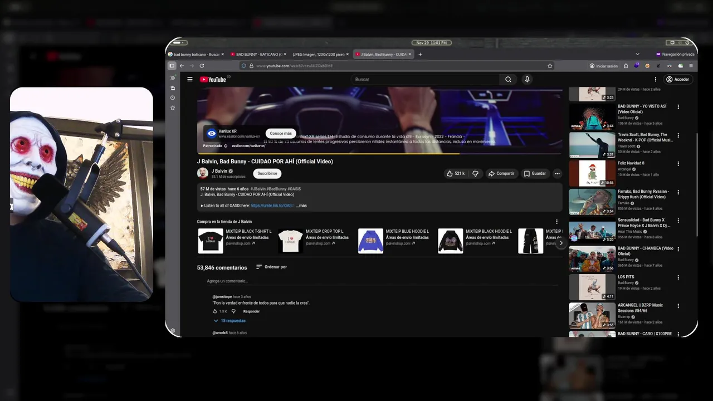The height and width of the screenshot is (401, 713).
Task: Open the J Balvin channel name
Action: coord(219,171)
